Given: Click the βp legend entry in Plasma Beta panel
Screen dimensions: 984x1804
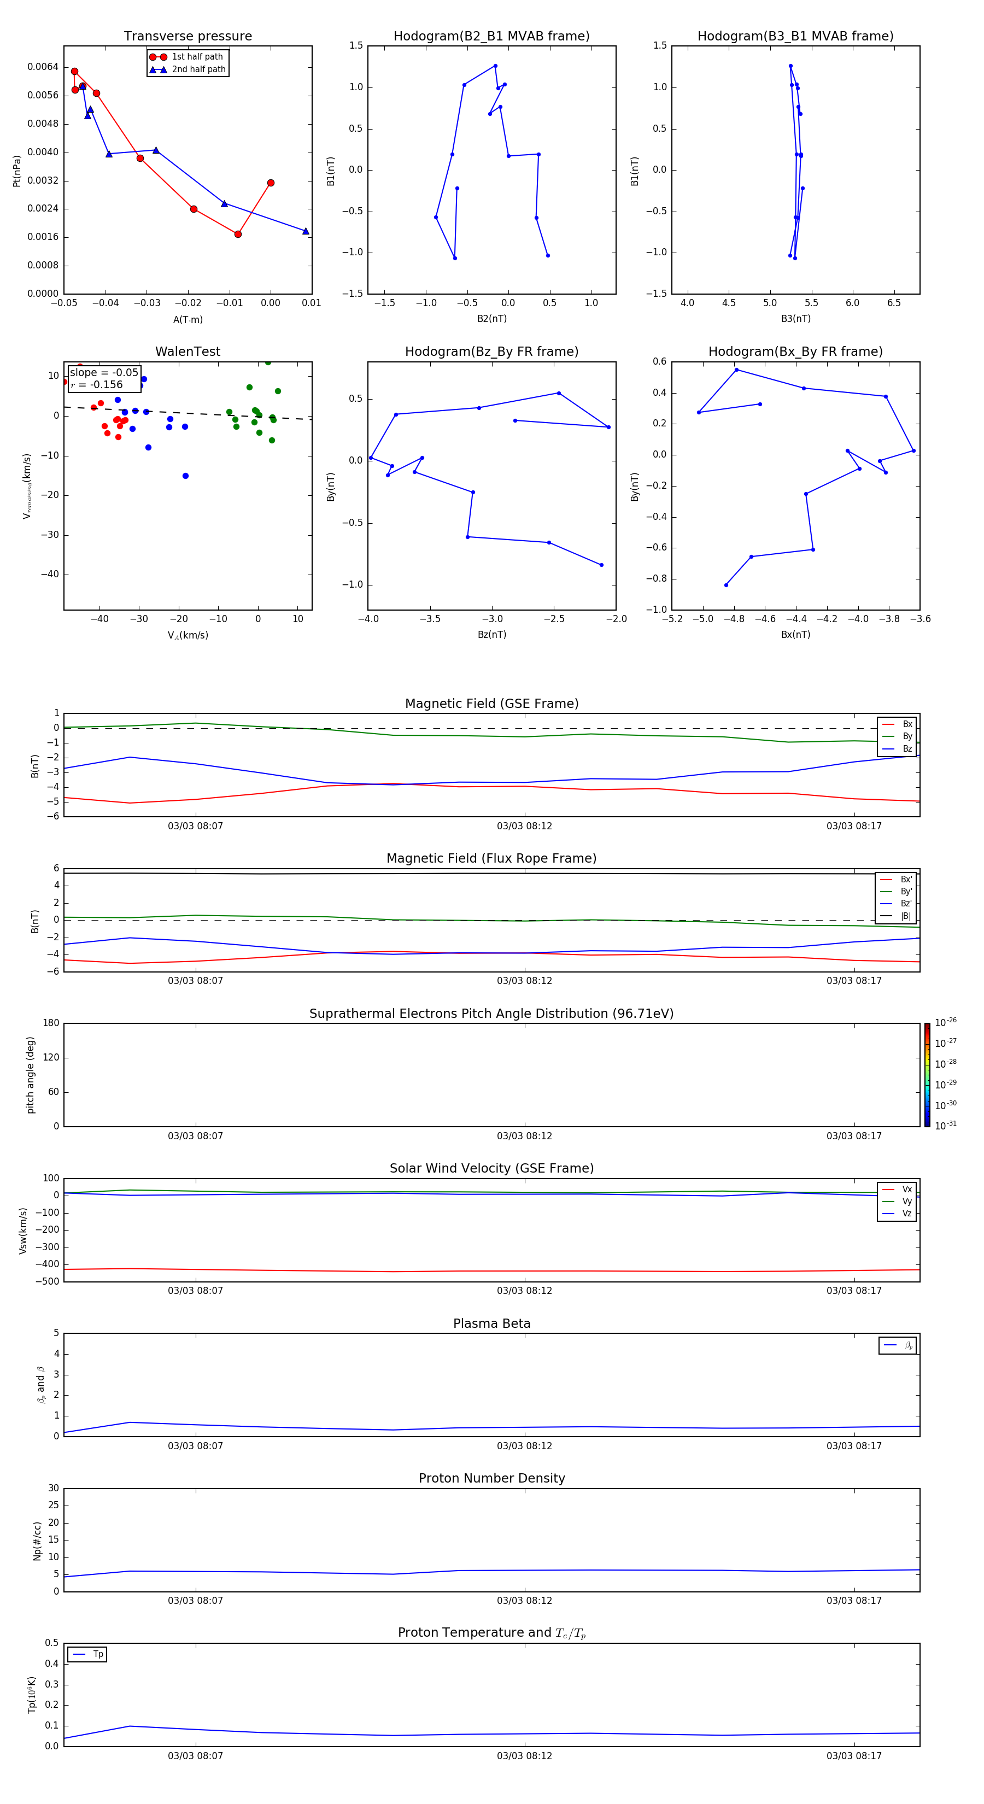Looking at the screenshot, I should click(898, 1345).
